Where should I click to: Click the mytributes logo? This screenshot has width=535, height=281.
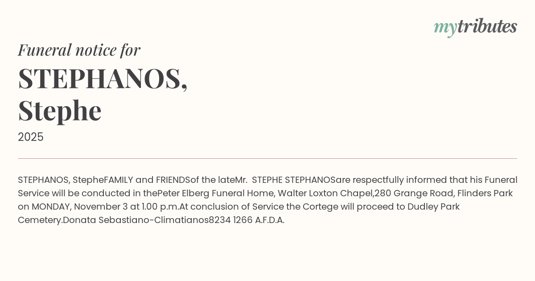tap(475, 27)
